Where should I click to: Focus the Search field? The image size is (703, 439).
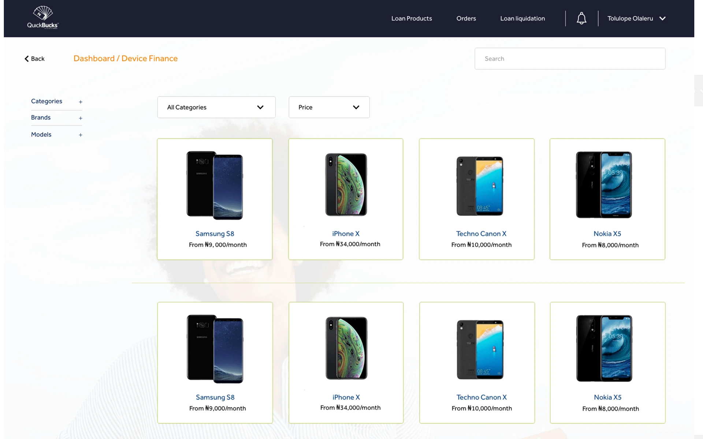[x=570, y=59]
